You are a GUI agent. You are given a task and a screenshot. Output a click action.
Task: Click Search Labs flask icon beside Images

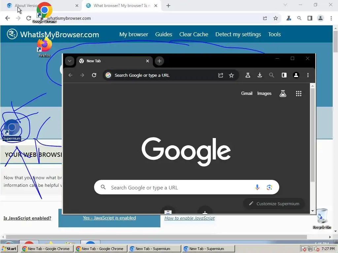coord(283,93)
